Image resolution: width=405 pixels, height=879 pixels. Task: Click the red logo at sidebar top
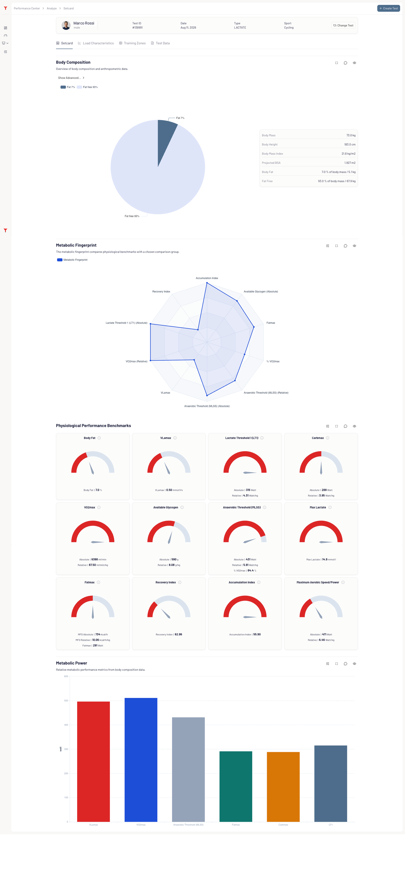click(5, 8)
